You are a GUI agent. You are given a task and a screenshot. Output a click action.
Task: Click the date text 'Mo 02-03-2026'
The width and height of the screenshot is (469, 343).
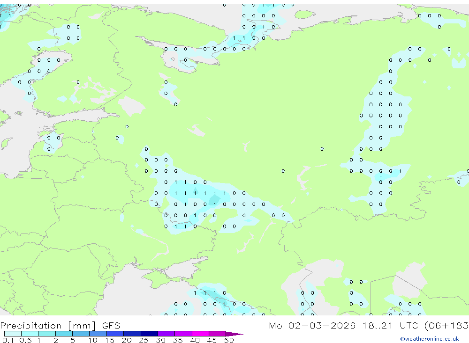(x=312, y=326)
